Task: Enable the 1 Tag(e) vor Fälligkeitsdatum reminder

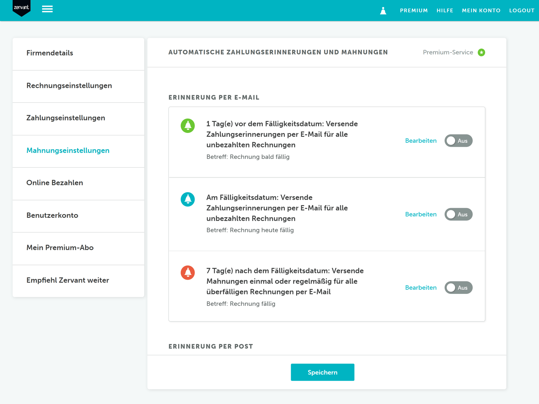Action: click(x=458, y=141)
